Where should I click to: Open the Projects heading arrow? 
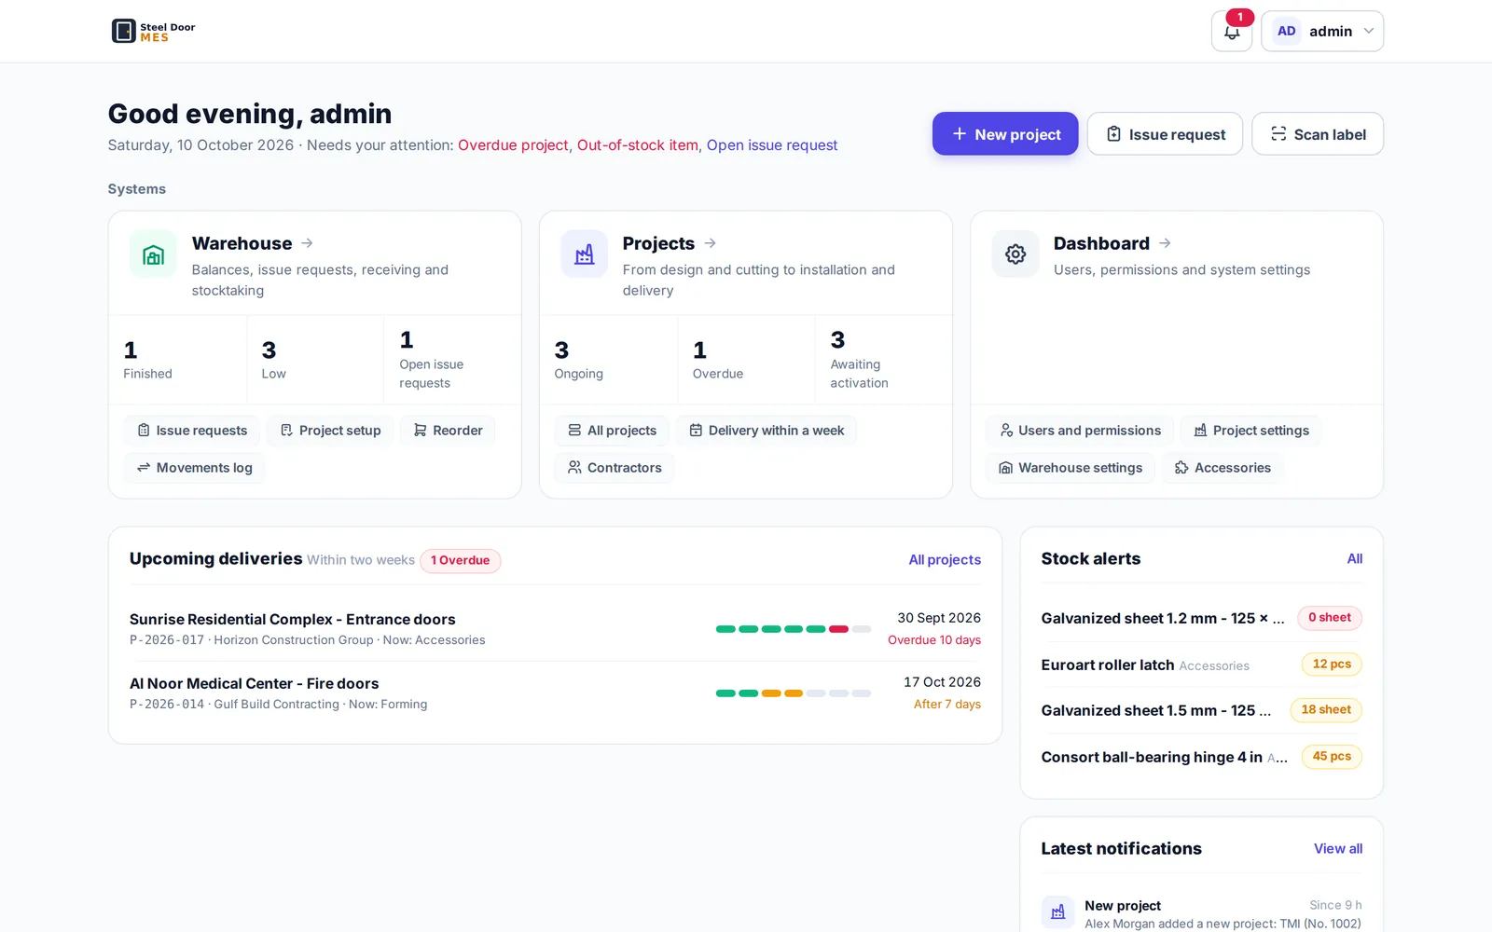[x=710, y=243]
